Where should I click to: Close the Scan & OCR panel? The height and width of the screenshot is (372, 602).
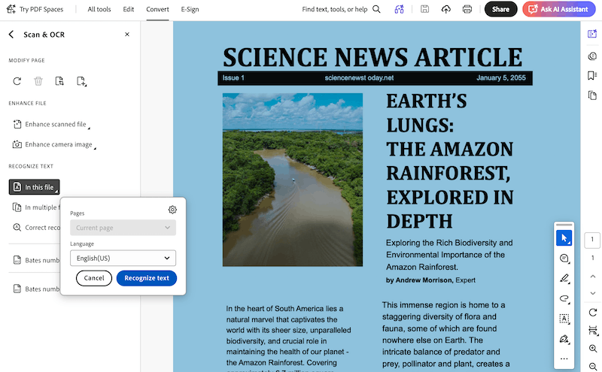126,35
